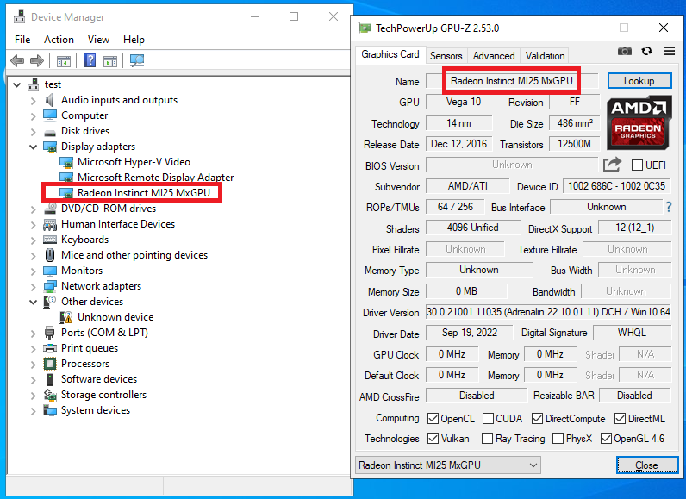Select the Audio inputs and outputs icon
This screenshot has width=686, height=499.
click(x=49, y=100)
